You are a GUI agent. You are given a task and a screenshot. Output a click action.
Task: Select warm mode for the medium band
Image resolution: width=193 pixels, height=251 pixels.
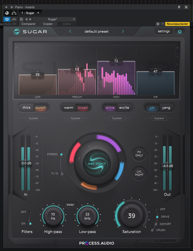(69, 108)
